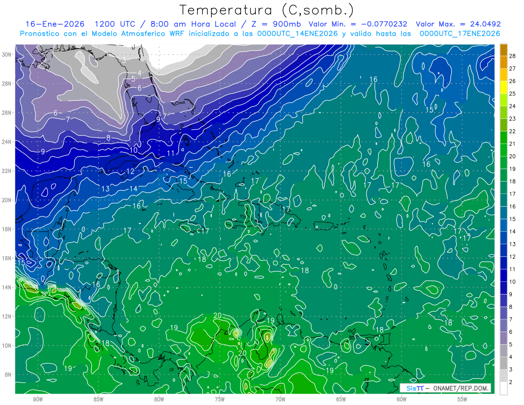
Task: Click the "75W" longitude axis label
Action: (x=220, y=399)
